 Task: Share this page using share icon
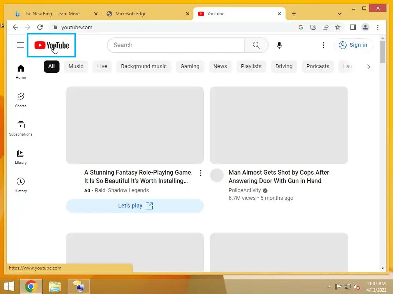pyautogui.click(x=325, y=27)
